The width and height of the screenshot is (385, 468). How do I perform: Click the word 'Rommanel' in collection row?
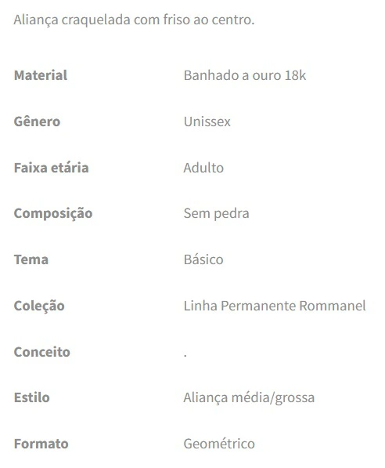click(333, 306)
